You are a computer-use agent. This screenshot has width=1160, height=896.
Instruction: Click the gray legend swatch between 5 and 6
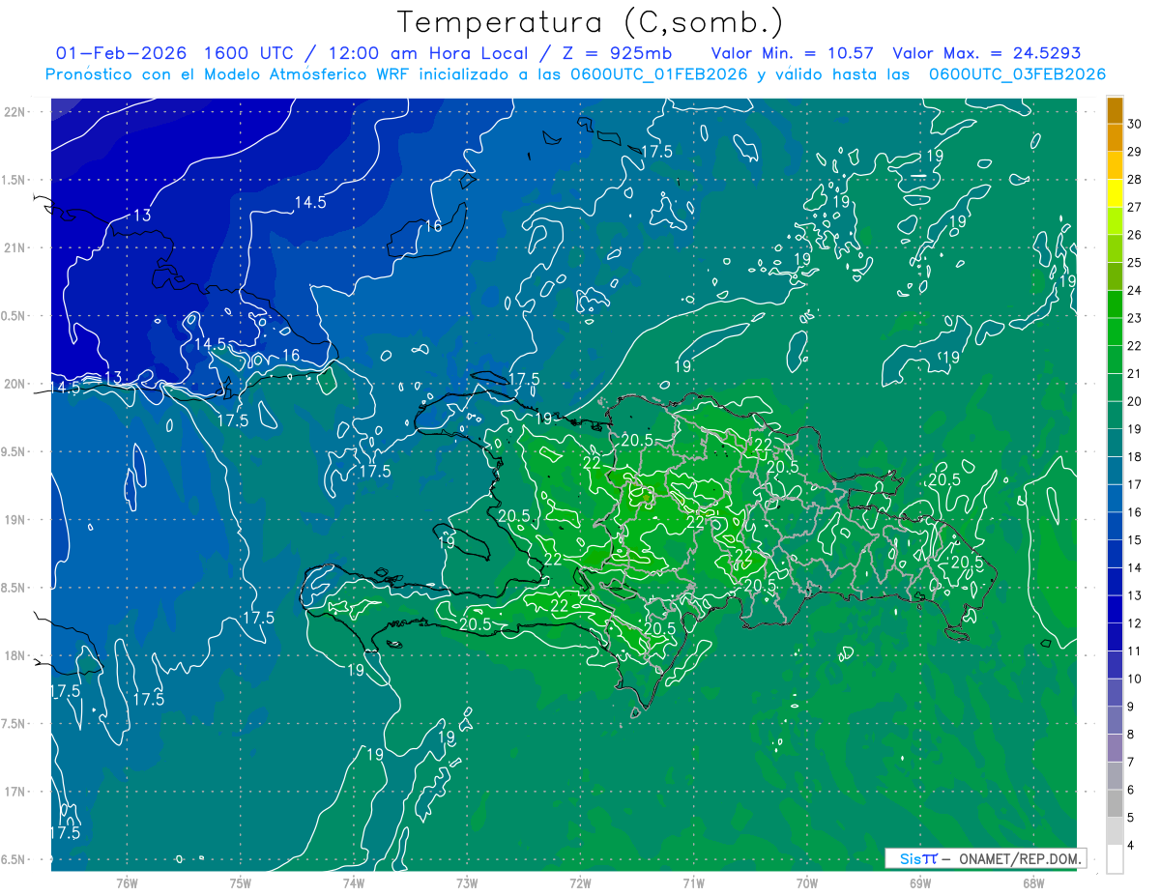click(1115, 804)
